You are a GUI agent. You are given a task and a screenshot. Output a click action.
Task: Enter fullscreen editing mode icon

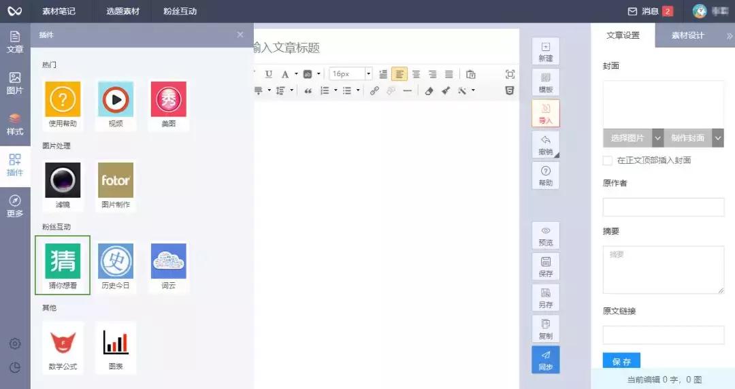coord(510,74)
